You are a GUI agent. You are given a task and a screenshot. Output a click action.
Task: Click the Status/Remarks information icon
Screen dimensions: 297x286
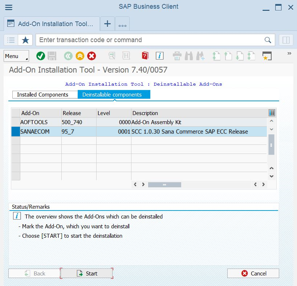(17, 216)
